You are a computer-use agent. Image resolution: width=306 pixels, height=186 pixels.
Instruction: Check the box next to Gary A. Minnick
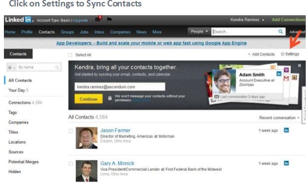click(71, 164)
